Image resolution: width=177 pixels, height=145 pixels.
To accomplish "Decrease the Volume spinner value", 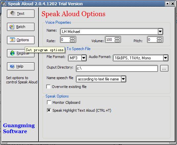I will (117, 41).
